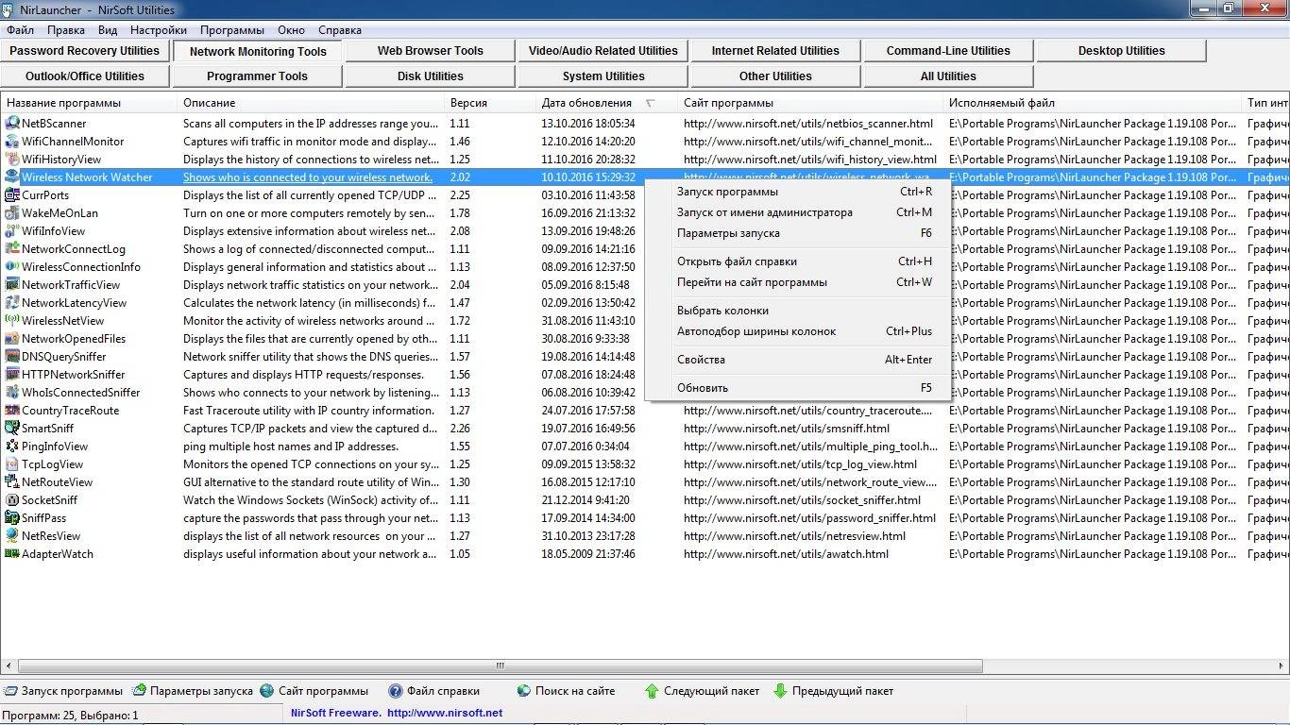The width and height of the screenshot is (1290, 725).
Task: Select the Desktop Utilities tab
Action: pos(1121,51)
